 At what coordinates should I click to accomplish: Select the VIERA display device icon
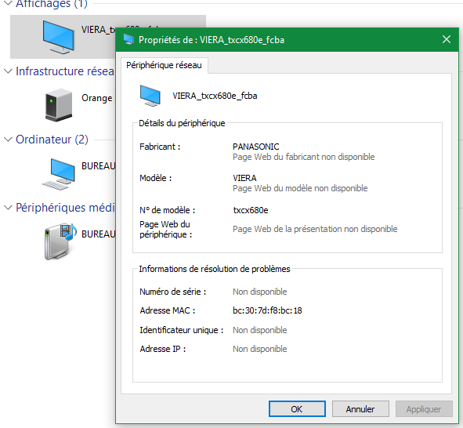coord(58,37)
